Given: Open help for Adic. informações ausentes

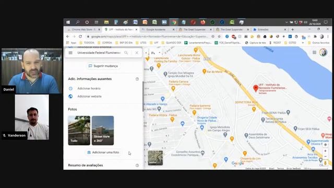Looking at the screenshot, I should point(137,79).
